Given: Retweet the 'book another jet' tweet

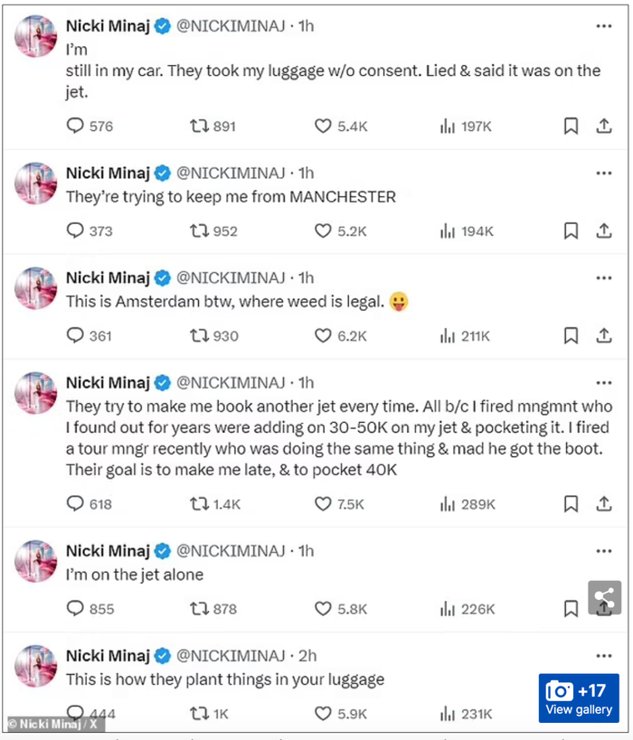Looking at the screenshot, I should 198,504.
